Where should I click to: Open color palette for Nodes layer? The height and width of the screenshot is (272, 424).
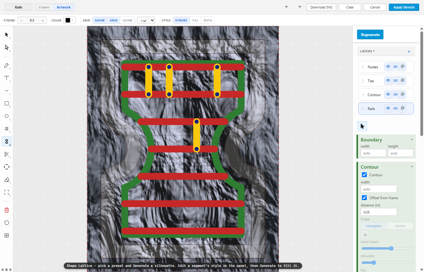click(x=402, y=66)
